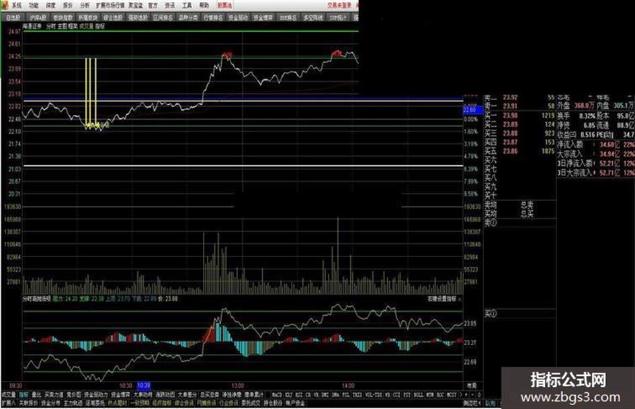
Task: Select the BOLL indicator button
Action: pos(419,395)
